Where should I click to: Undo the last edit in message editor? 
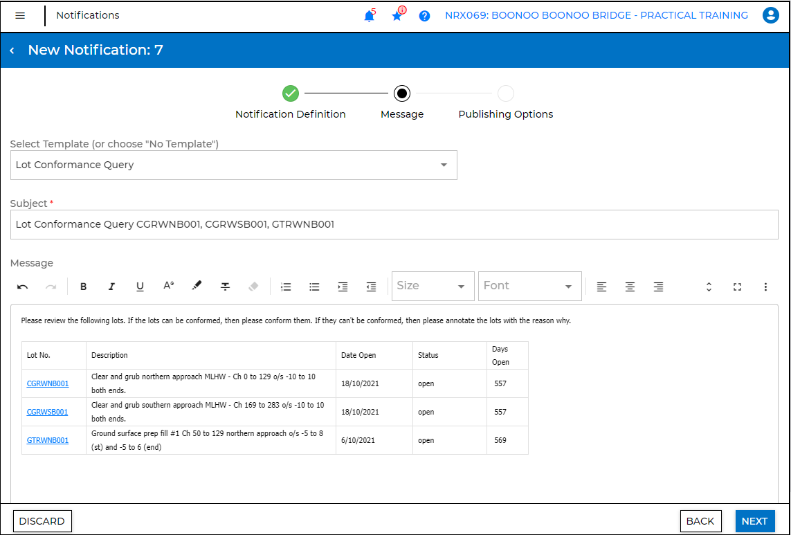[x=22, y=287]
